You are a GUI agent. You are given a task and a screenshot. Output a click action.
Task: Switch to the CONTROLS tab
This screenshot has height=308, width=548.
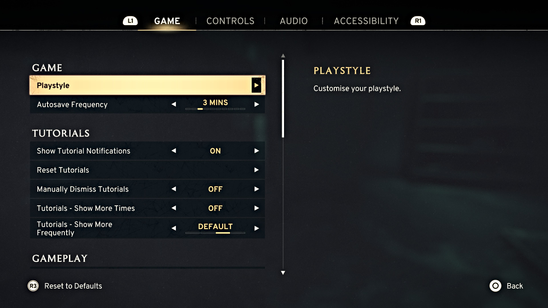230,21
